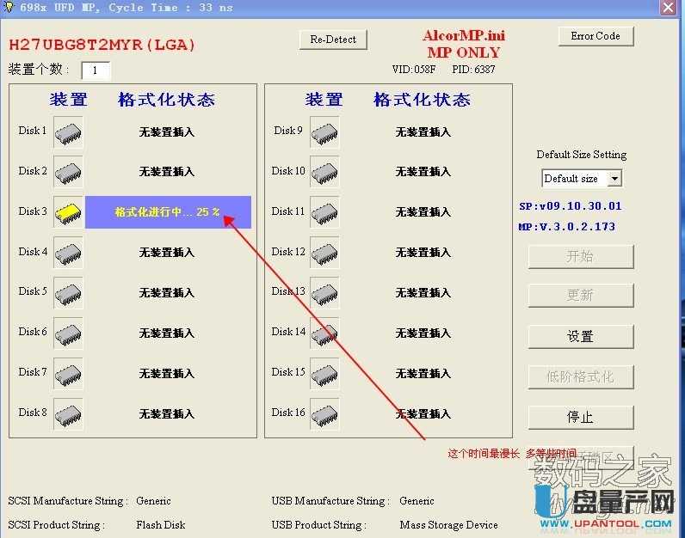This screenshot has height=538, width=685.
Task: Click the Disk 14 chip icon
Action: 324,333
